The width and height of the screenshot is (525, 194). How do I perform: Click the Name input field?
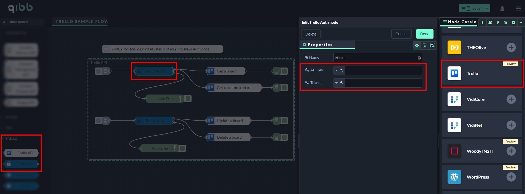[x=378, y=58]
